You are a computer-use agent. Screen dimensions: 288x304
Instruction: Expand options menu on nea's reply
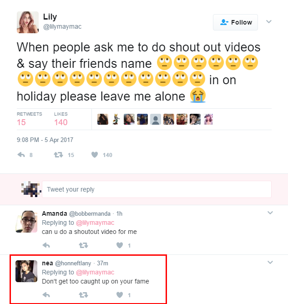pos(270,262)
